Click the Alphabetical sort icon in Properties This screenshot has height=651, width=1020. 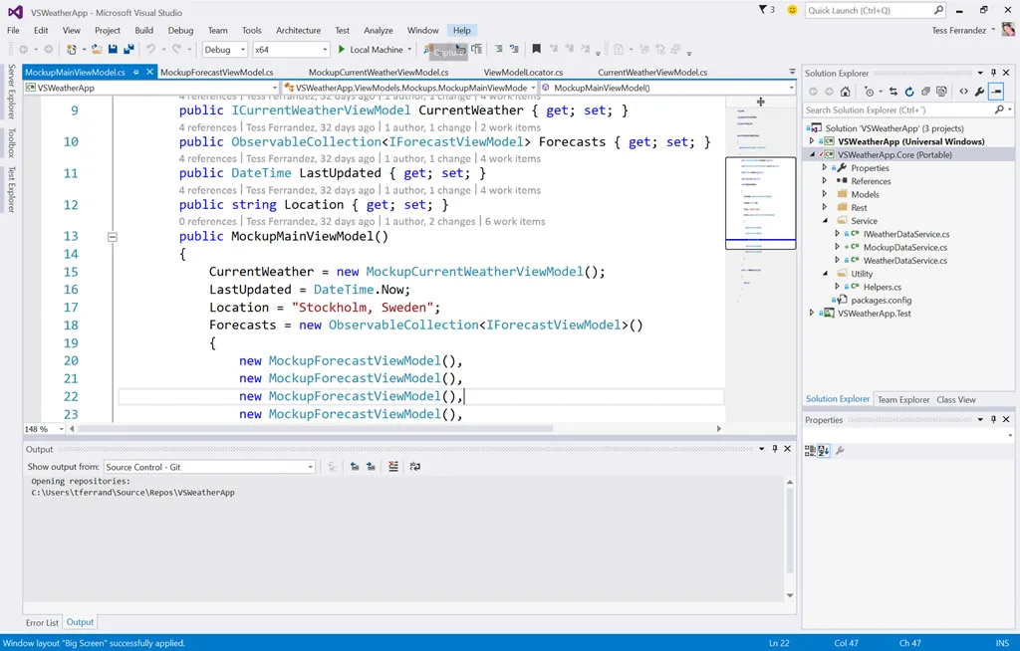tap(824, 450)
